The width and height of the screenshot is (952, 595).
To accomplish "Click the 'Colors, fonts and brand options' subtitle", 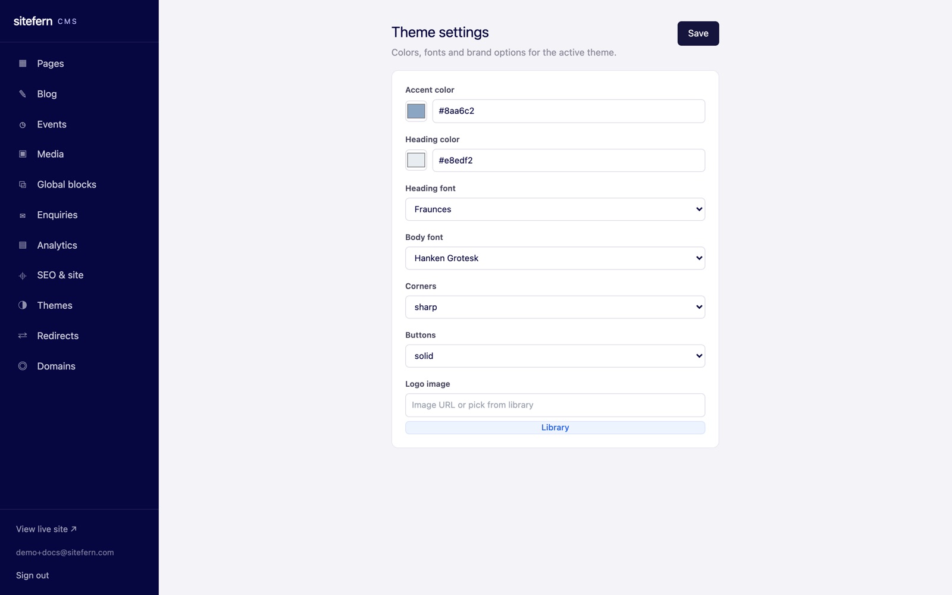I will coord(504,52).
